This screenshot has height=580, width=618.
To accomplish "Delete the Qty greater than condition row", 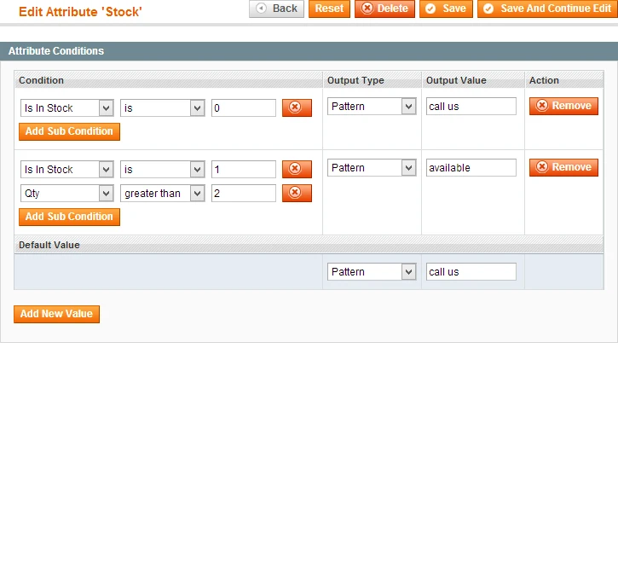I will [x=297, y=193].
